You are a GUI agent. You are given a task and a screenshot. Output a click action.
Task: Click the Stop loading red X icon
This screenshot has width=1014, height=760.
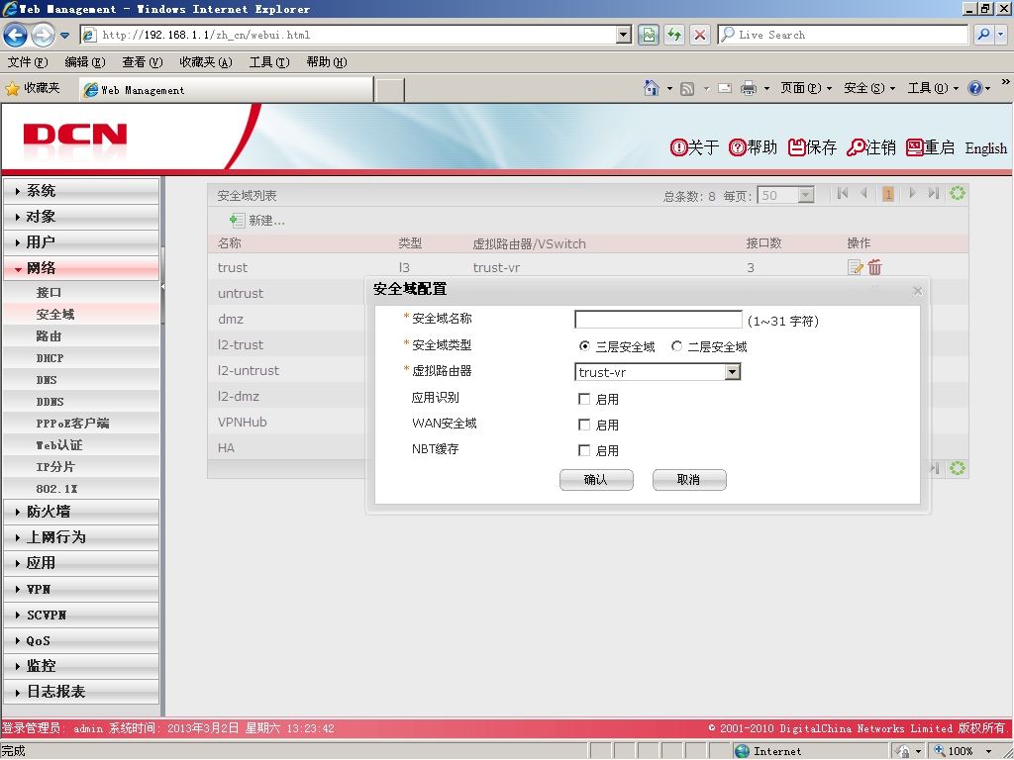coord(700,35)
